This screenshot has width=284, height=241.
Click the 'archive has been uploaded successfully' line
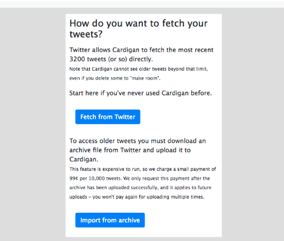tap(140, 187)
